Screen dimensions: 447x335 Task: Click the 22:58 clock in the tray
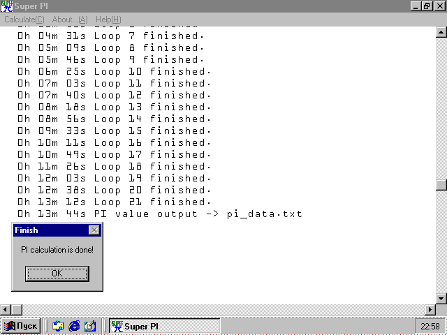coord(430,326)
